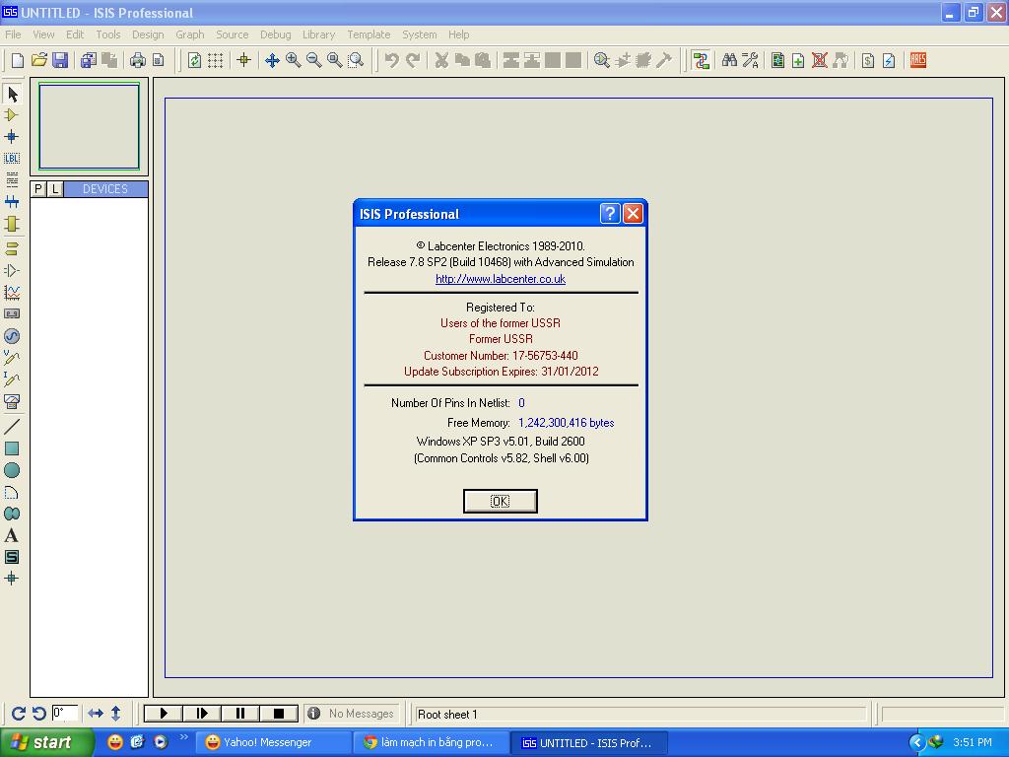Click the dialog's help question mark button
1009x757 pixels.
(x=609, y=214)
